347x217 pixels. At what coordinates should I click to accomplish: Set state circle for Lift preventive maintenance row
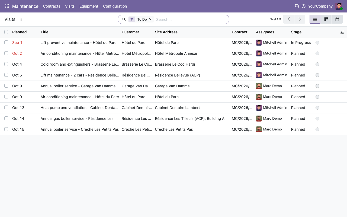tap(317, 43)
